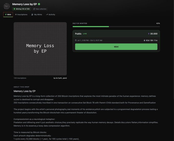Click the user icon on My Mints tab
174x141 pixels.
point(32,14)
